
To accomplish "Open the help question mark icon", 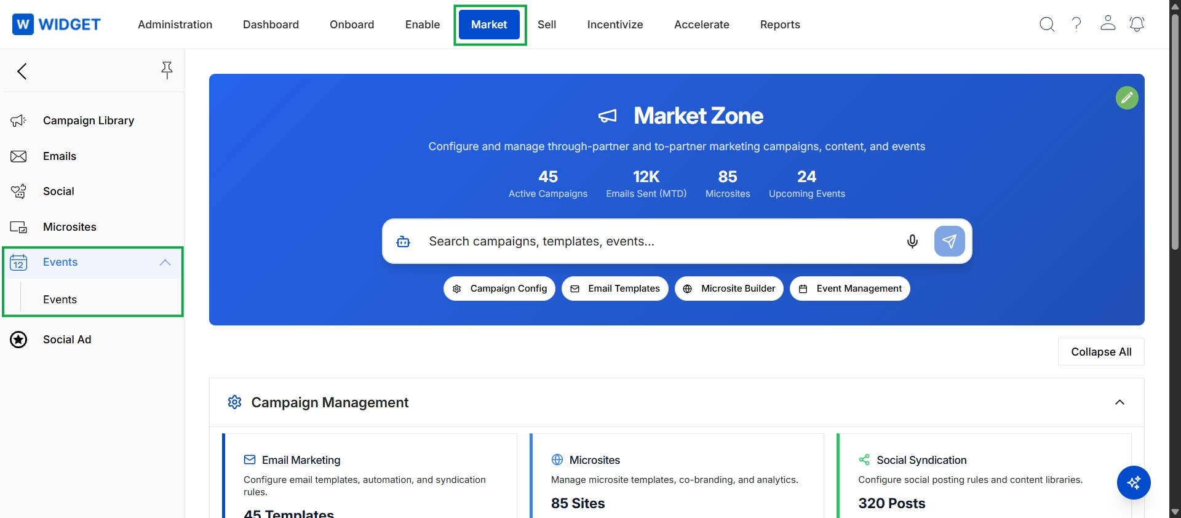I will click(x=1076, y=24).
